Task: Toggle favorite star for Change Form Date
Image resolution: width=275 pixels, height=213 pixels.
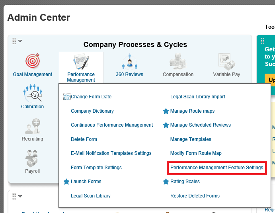Action: (66, 97)
